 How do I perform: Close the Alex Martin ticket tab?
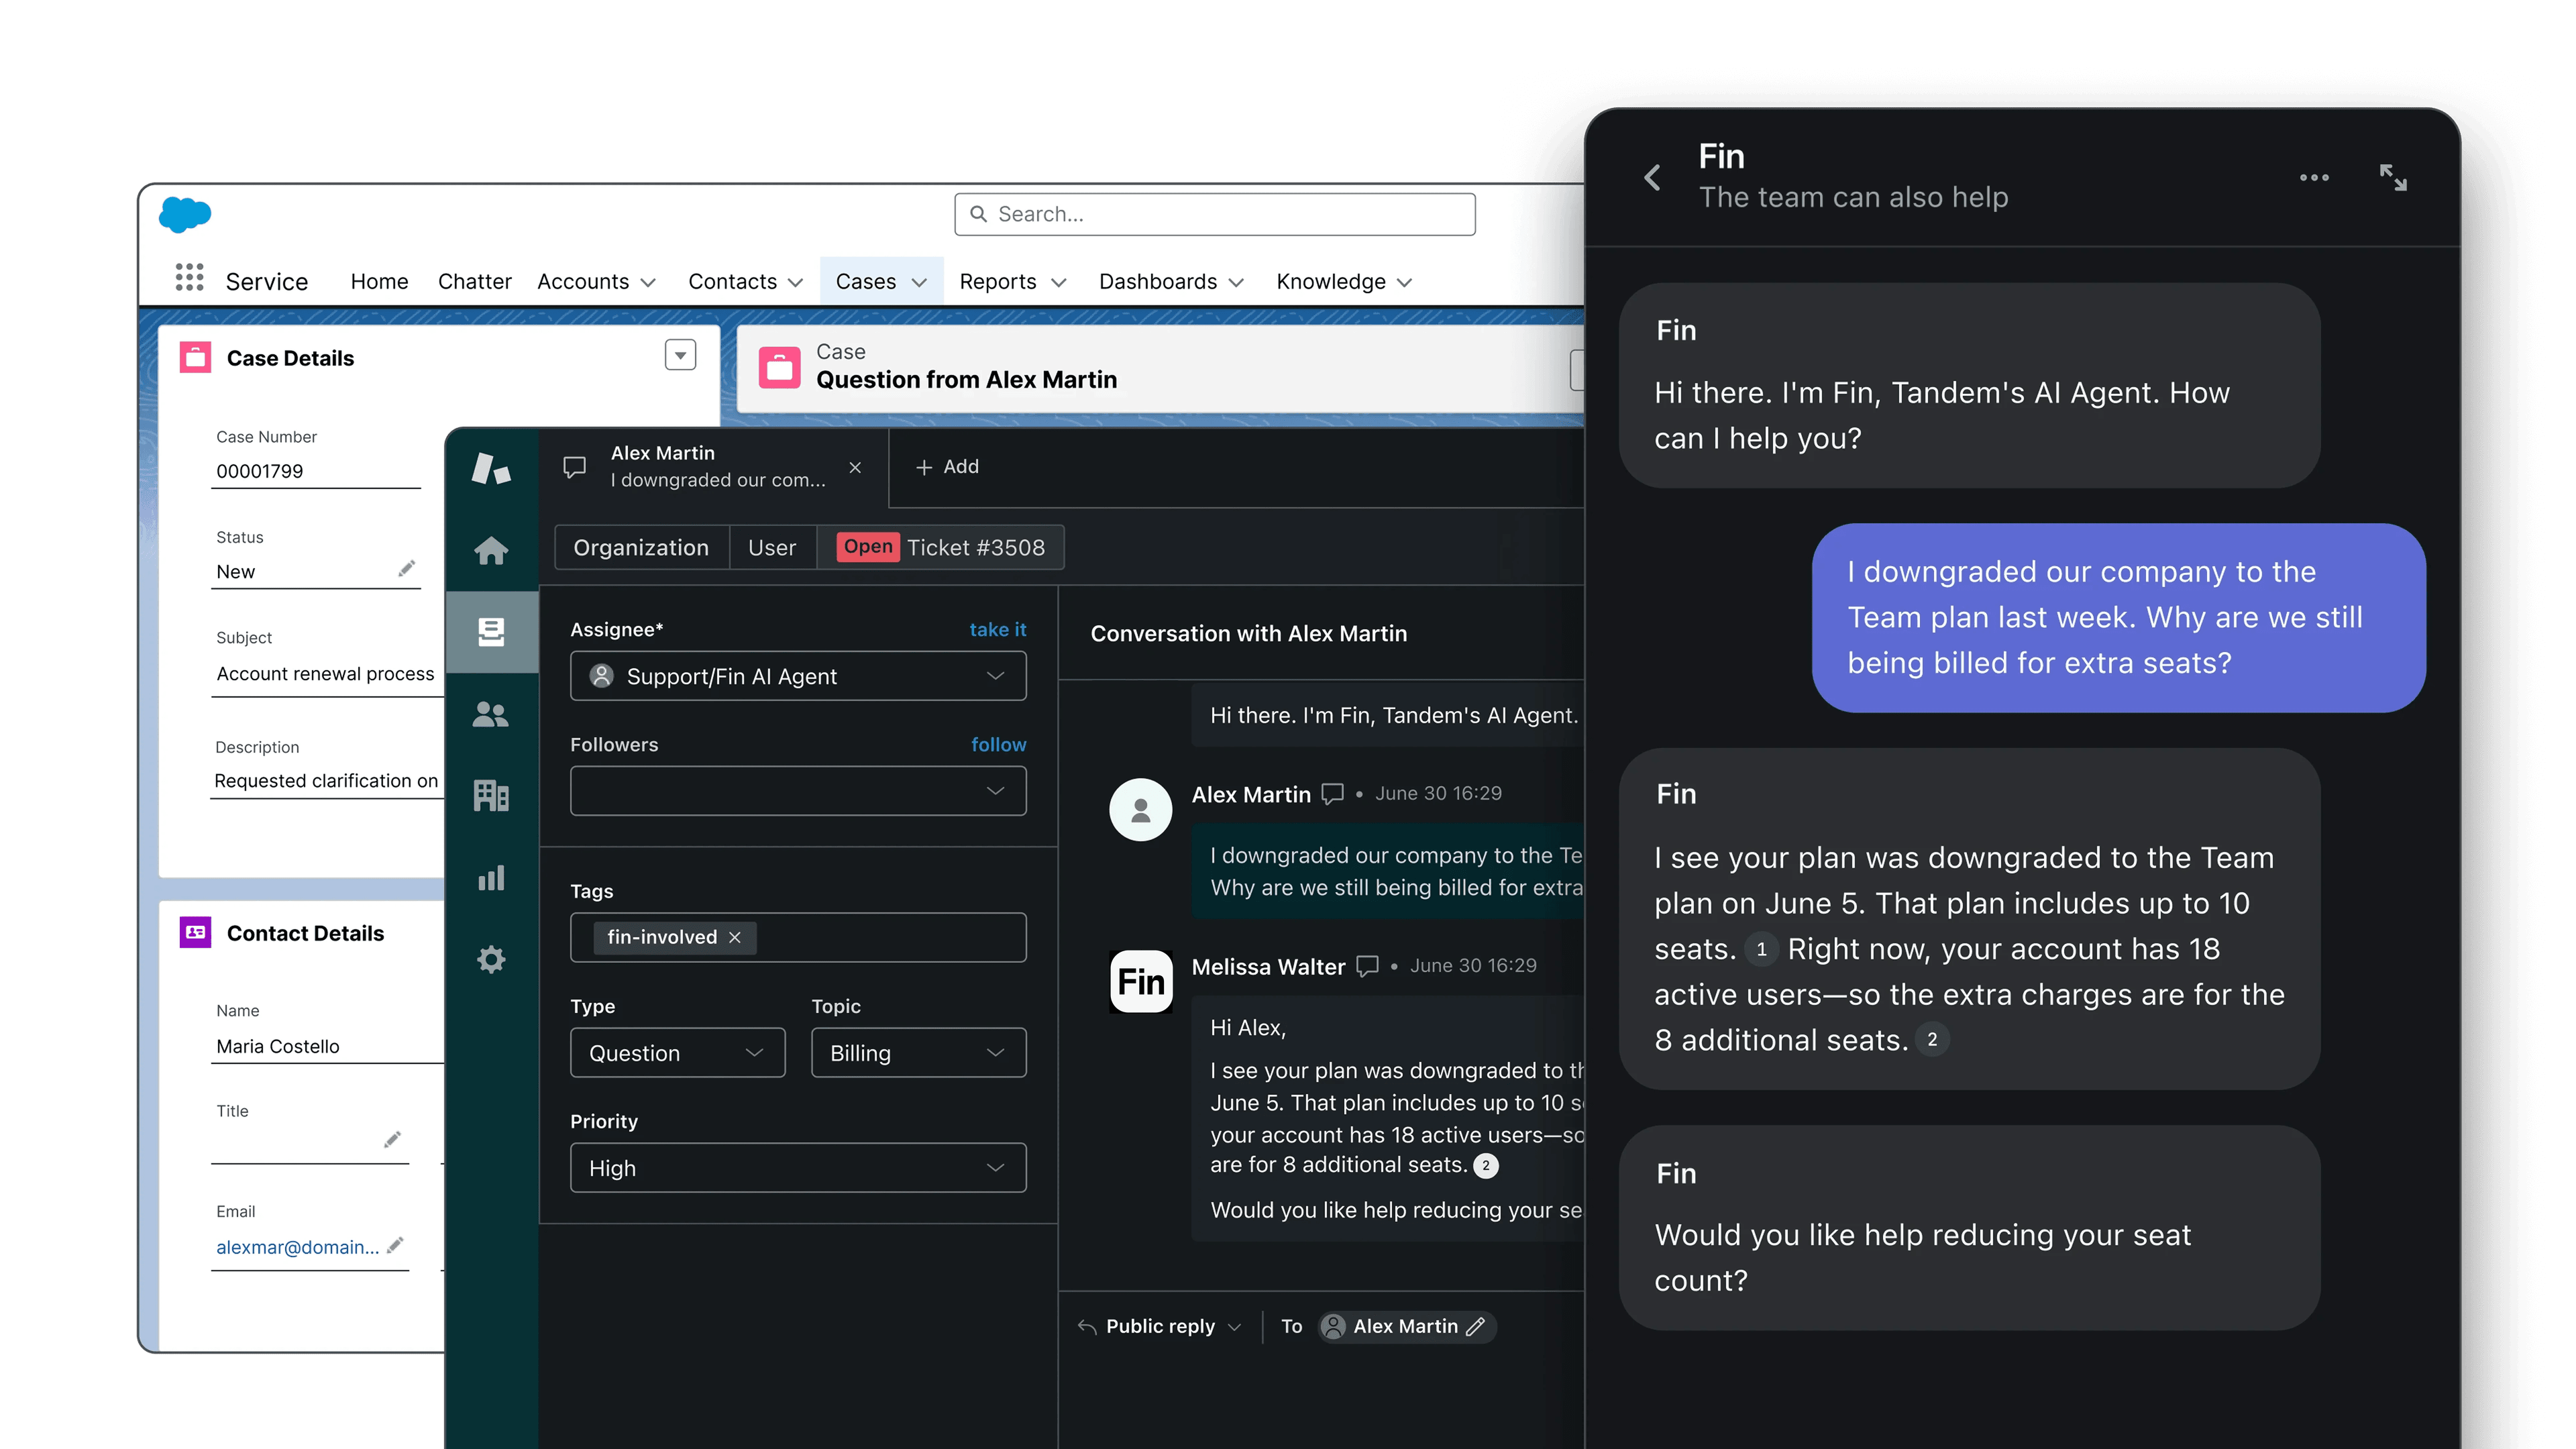tap(855, 467)
